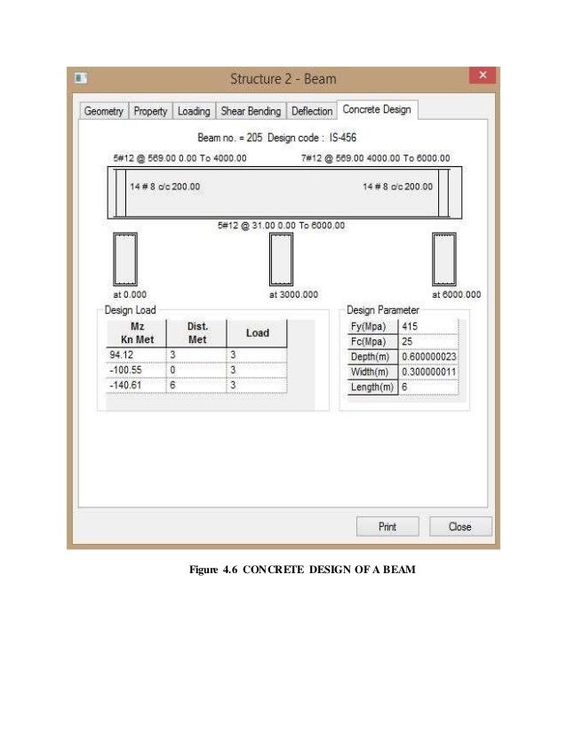The height and width of the screenshot is (734, 567).
Task: Click the Design Parameter group label
Action: [382, 310]
